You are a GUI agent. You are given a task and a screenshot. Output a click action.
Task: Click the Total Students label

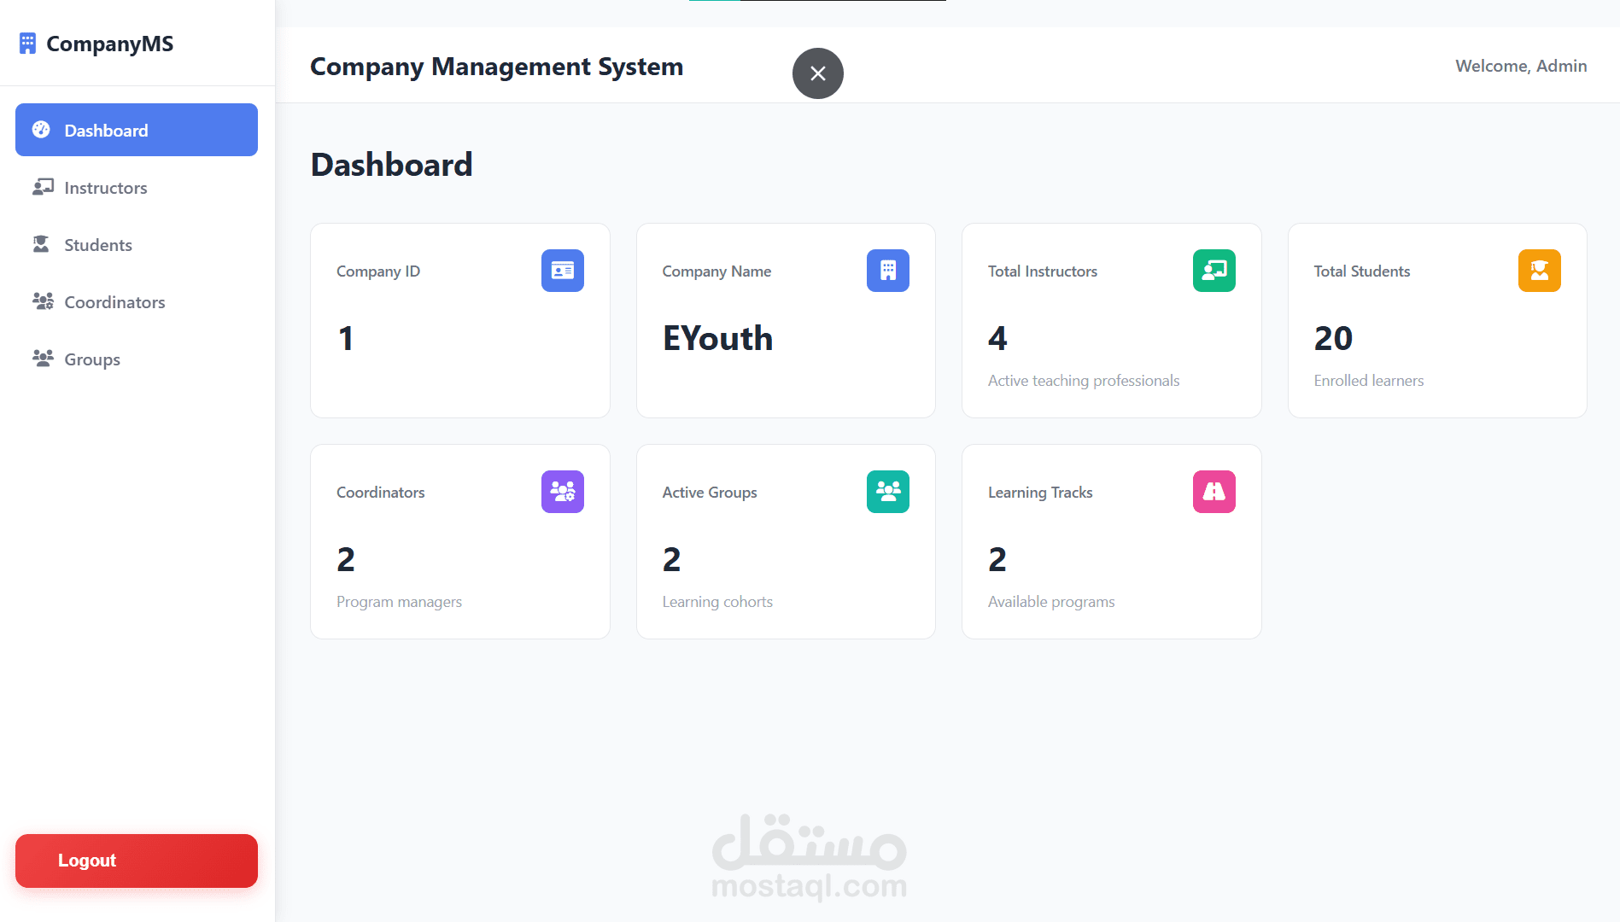[1361, 271]
